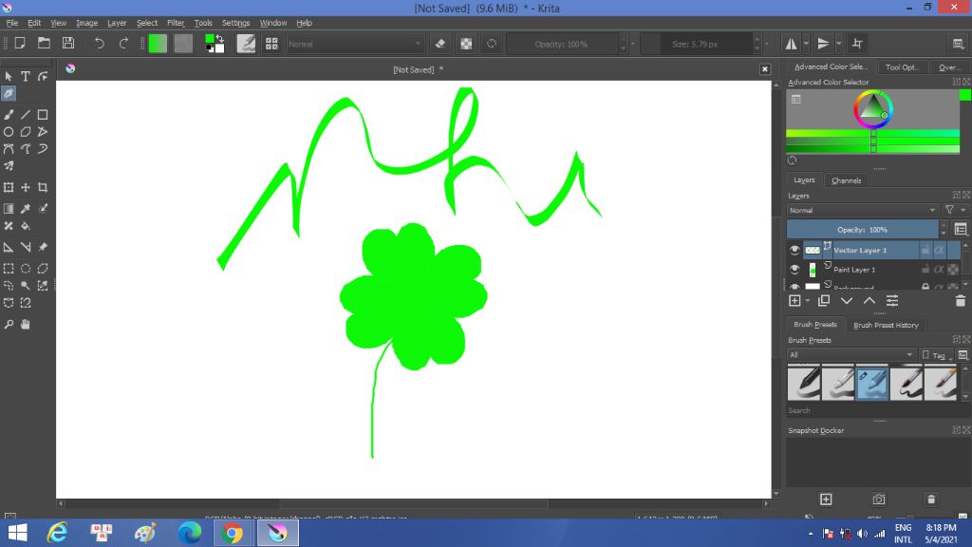Screen dimensions: 972x547
Task: Select the Color Sampler eyedropper tool
Action: click(x=26, y=209)
